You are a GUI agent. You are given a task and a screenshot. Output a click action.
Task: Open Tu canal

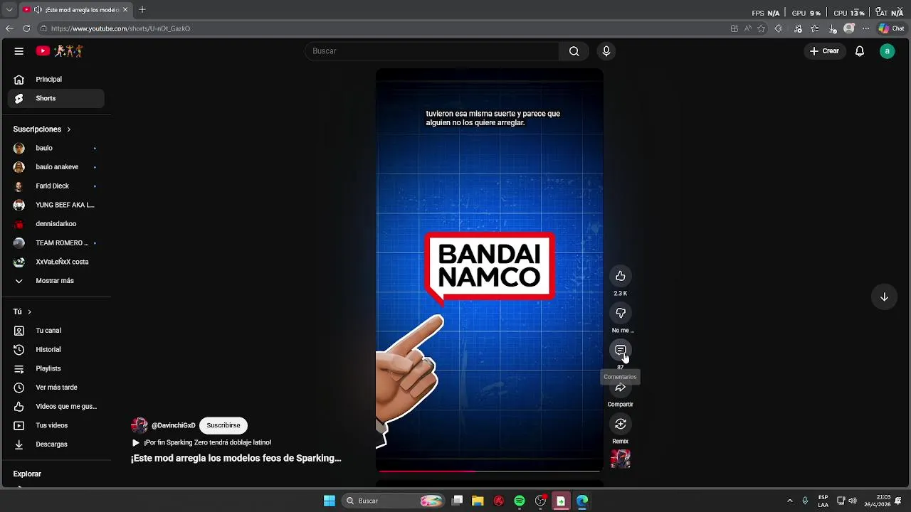56,331
